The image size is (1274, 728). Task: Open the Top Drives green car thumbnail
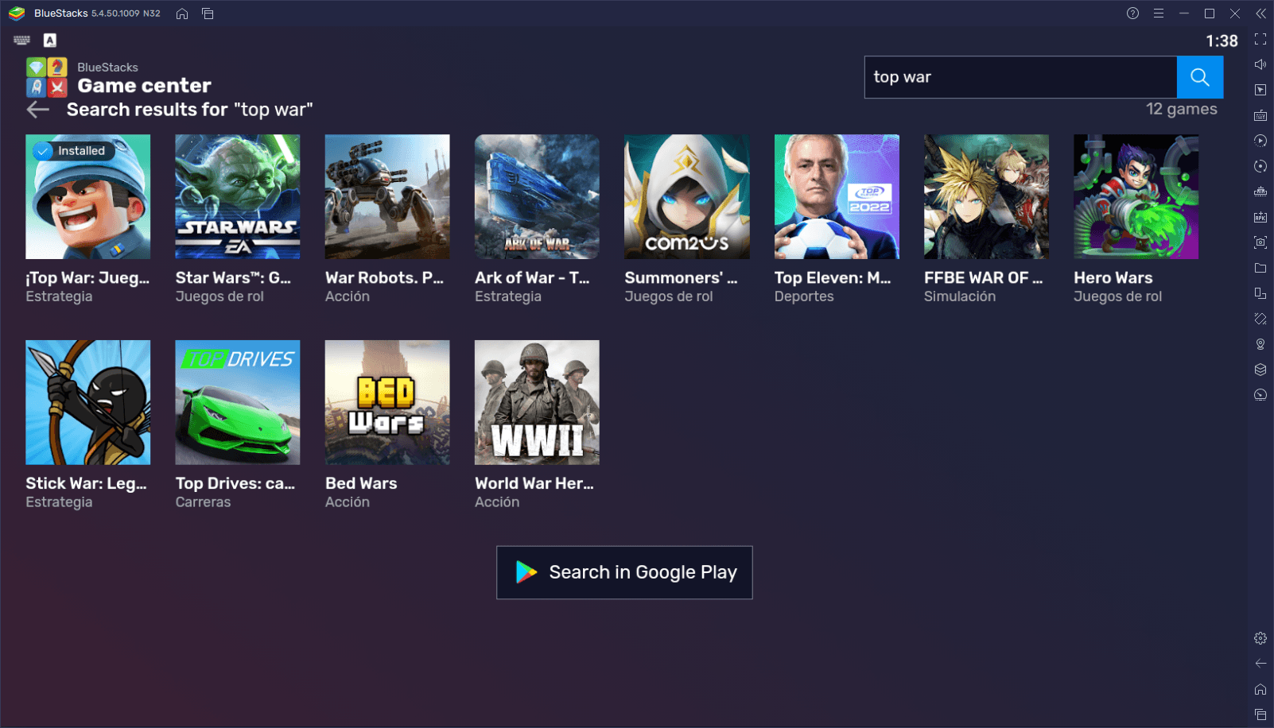click(238, 402)
